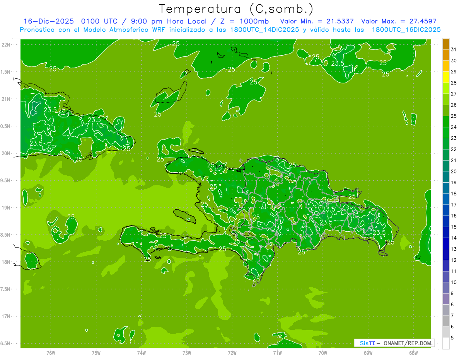Click the "0100 UTC" time label
This screenshot has width=464, height=358.
point(99,21)
